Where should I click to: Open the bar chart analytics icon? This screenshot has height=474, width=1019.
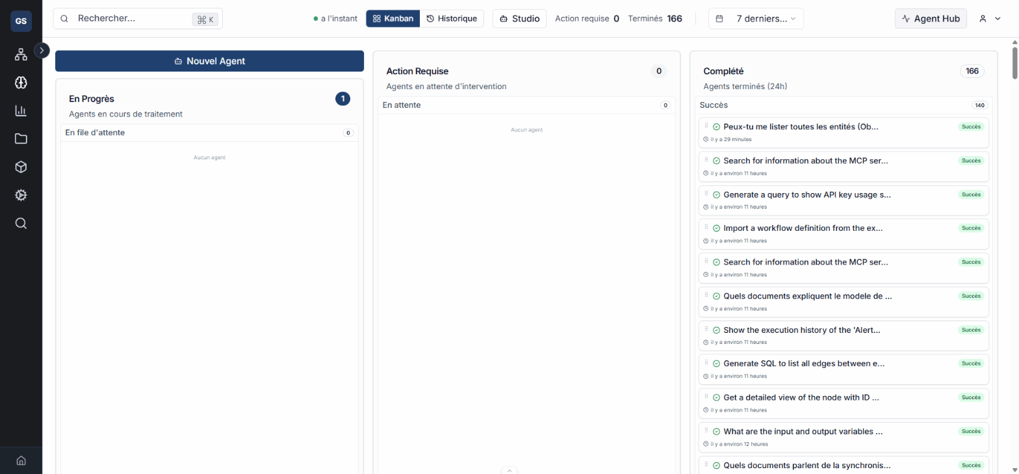click(21, 111)
